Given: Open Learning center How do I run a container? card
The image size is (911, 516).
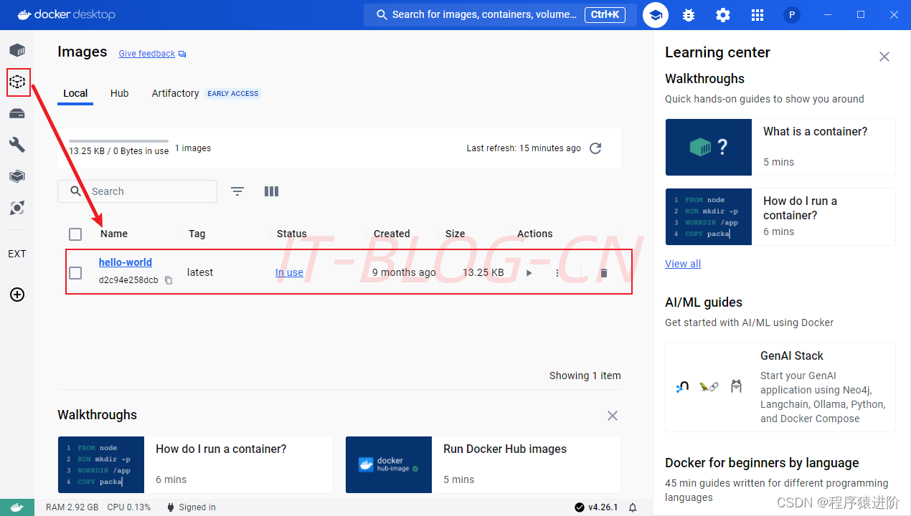Looking at the screenshot, I should pos(780,216).
